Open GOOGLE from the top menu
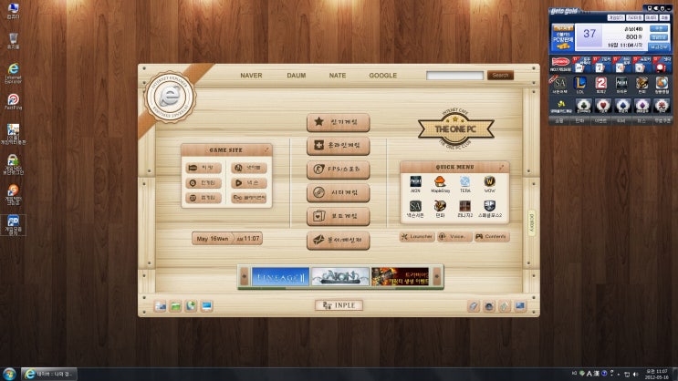 [x=382, y=75]
